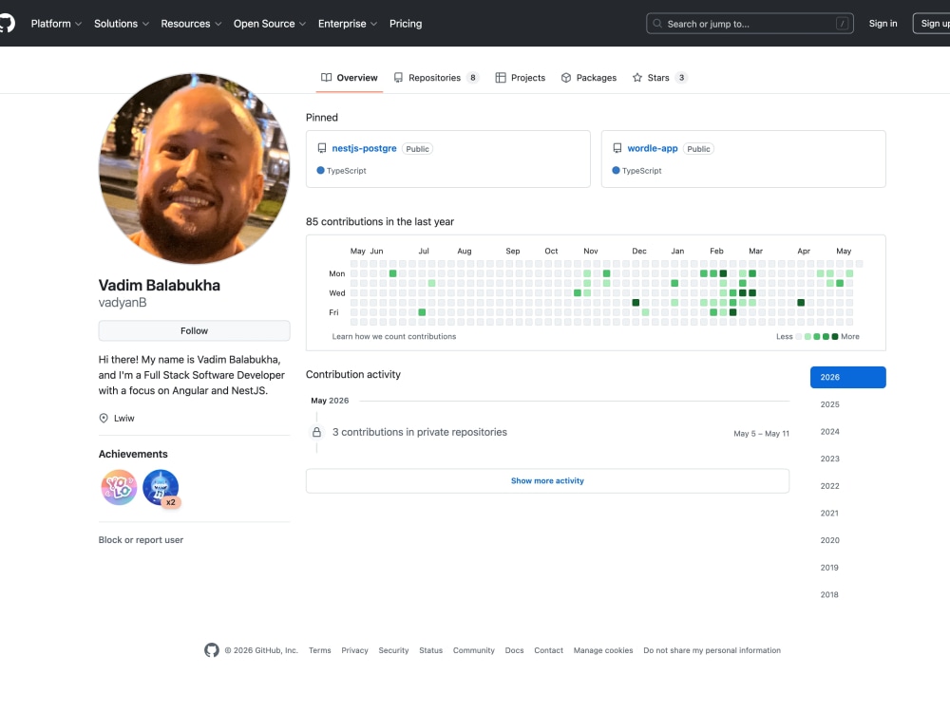
Task: Click the dark green December contribution cell
Action: tap(636, 303)
